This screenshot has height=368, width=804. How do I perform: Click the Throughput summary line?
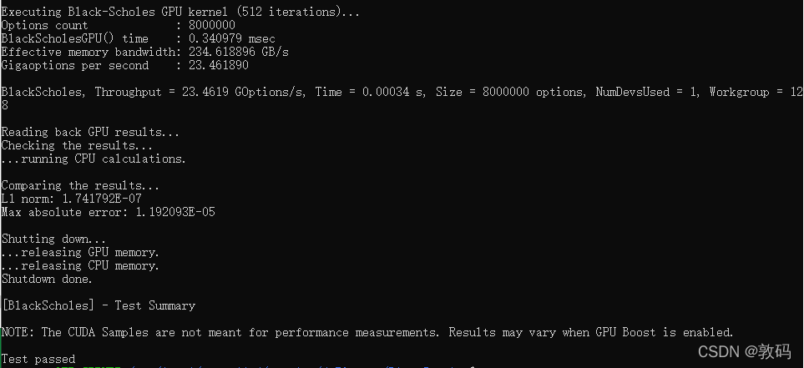point(401,92)
